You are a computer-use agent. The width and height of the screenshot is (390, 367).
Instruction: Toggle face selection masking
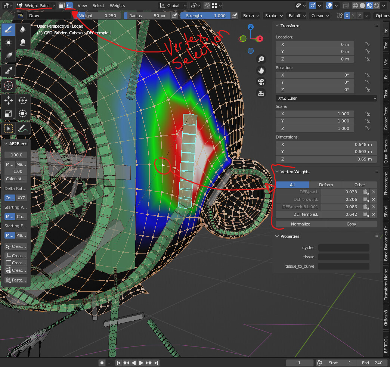62,6
